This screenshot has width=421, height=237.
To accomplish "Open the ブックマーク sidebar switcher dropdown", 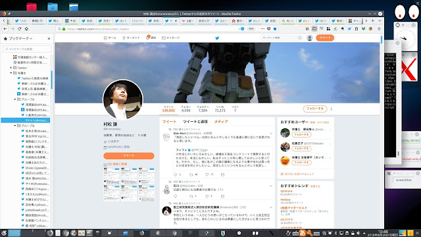I will [x=20, y=39].
